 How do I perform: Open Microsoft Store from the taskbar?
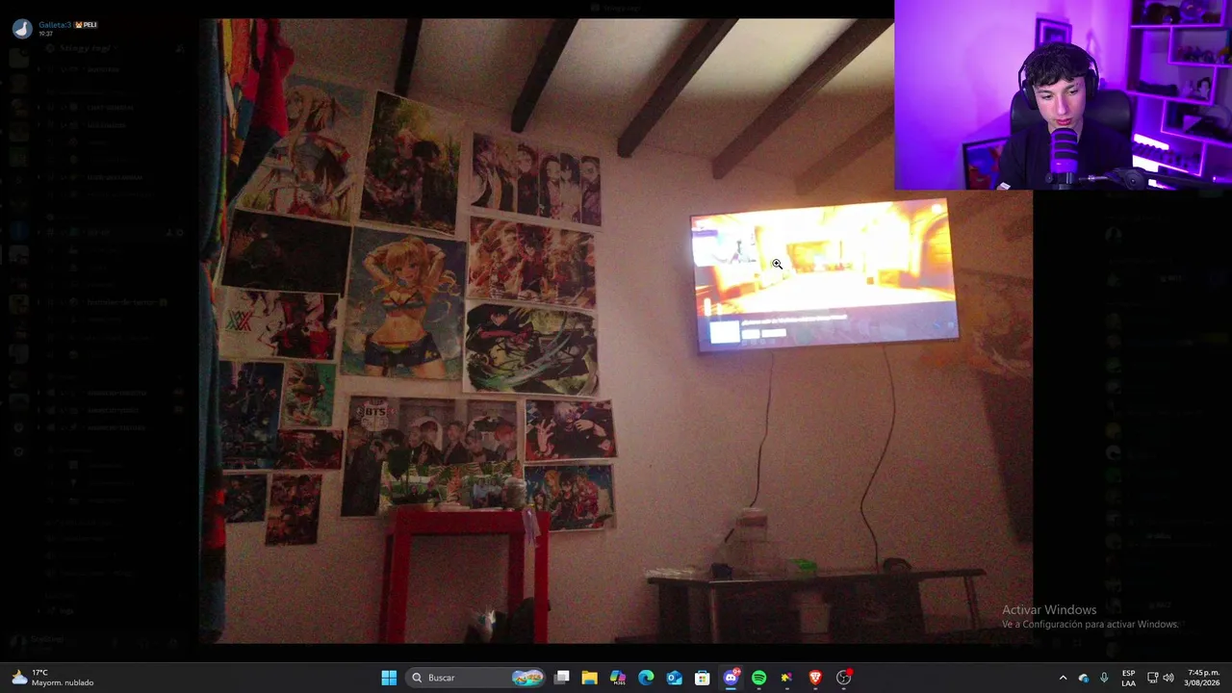[x=703, y=678]
